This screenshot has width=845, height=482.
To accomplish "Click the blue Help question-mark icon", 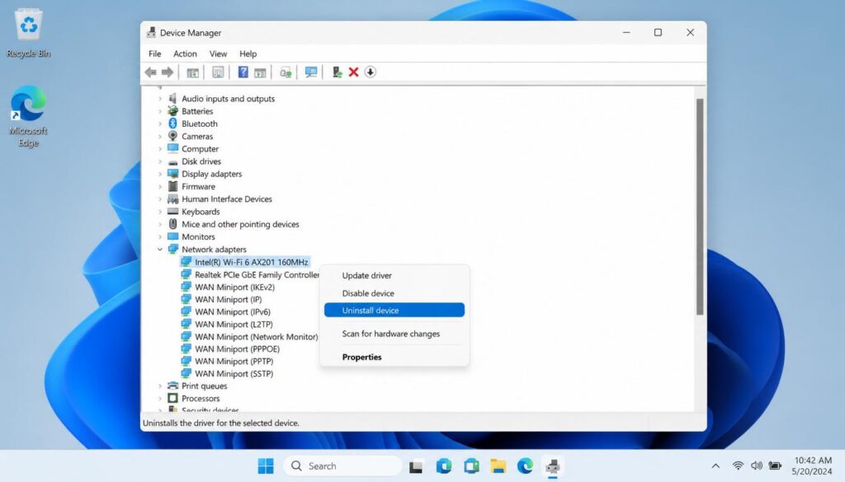I will (x=243, y=72).
